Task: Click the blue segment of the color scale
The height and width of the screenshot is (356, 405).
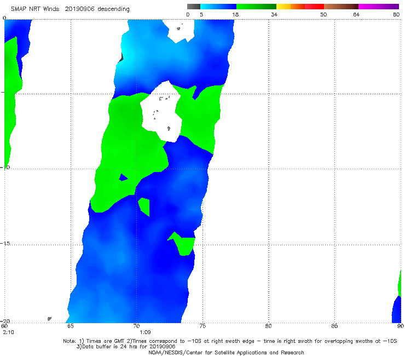Action: pyautogui.click(x=218, y=7)
